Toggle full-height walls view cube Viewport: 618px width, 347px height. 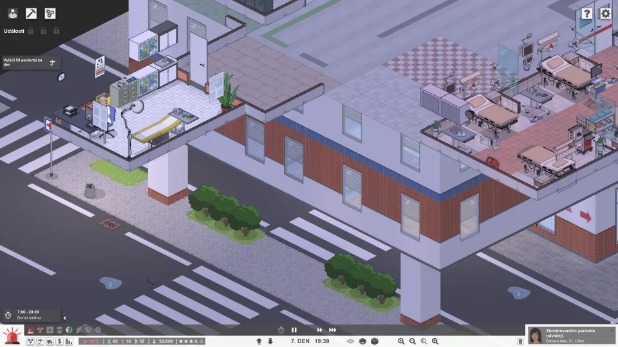pos(375,341)
